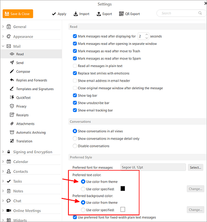The height and width of the screenshot is (222, 207).
Task: Enable Read all messages in plain text
Action: (75, 66)
